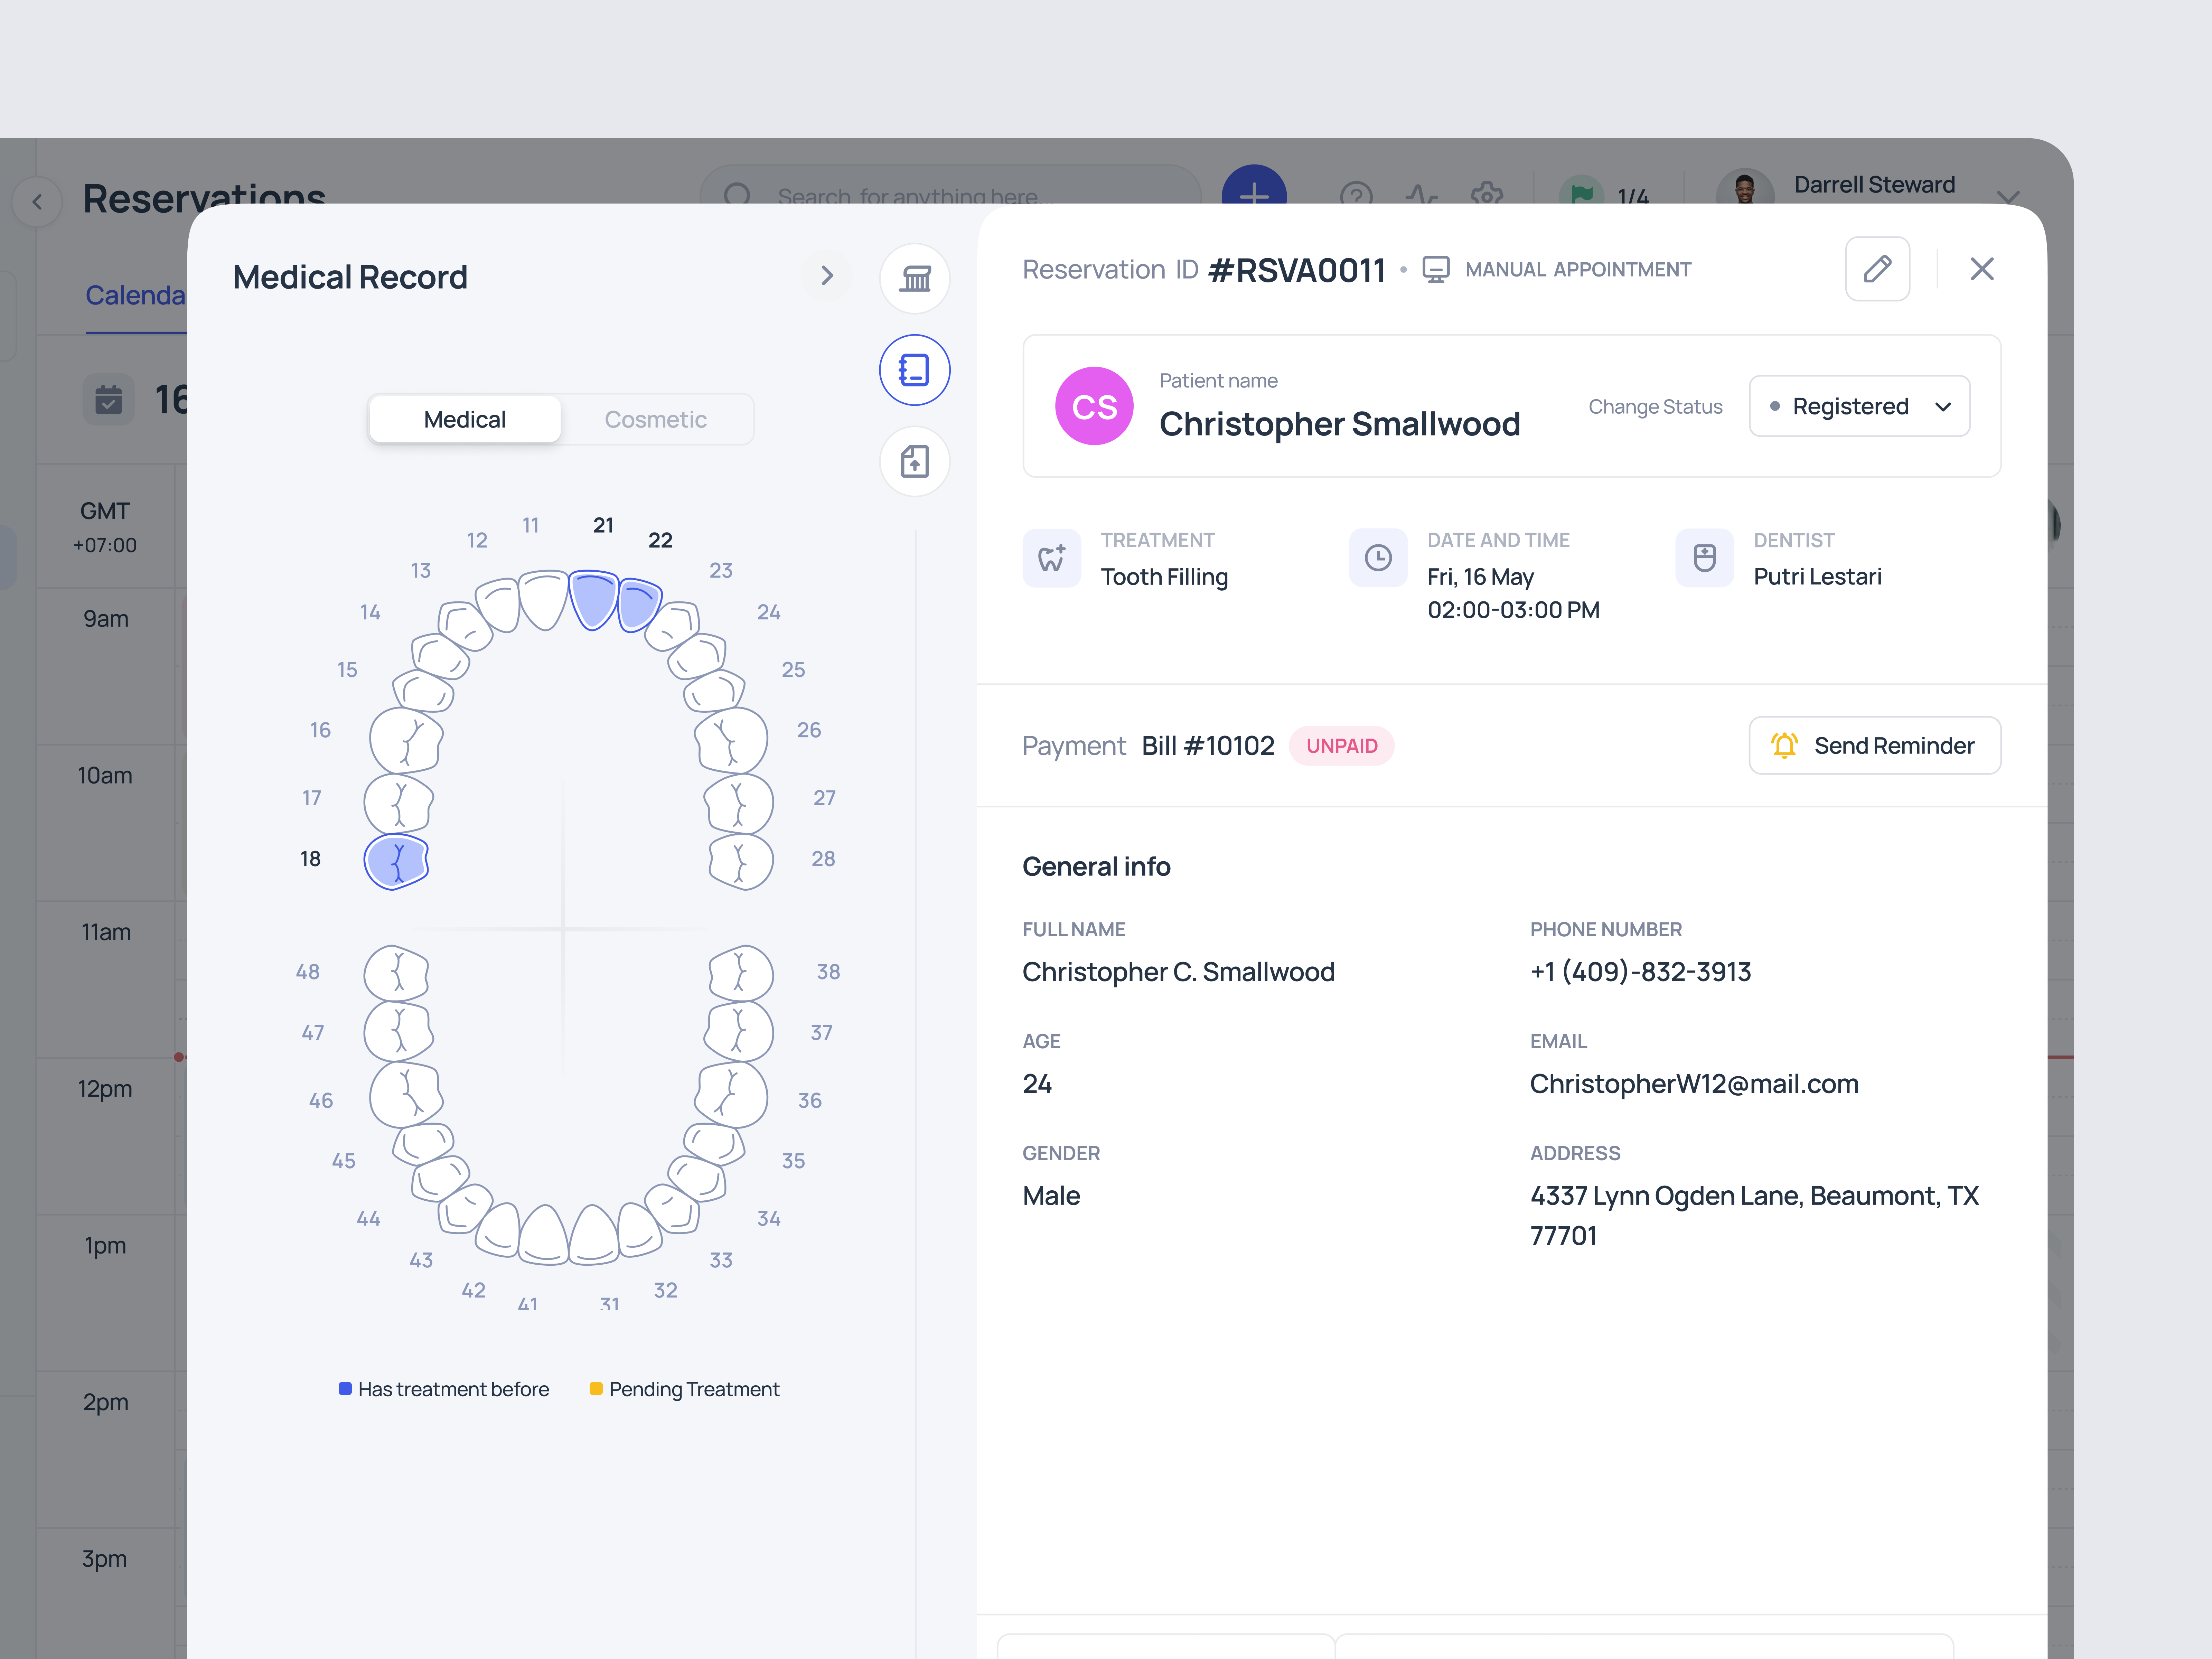
Task: Toggle tooth 18 on the chart
Action: (x=396, y=861)
